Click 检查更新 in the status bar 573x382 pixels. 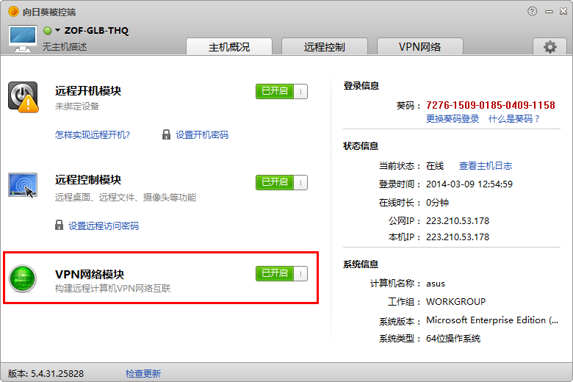pyautogui.click(x=143, y=373)
